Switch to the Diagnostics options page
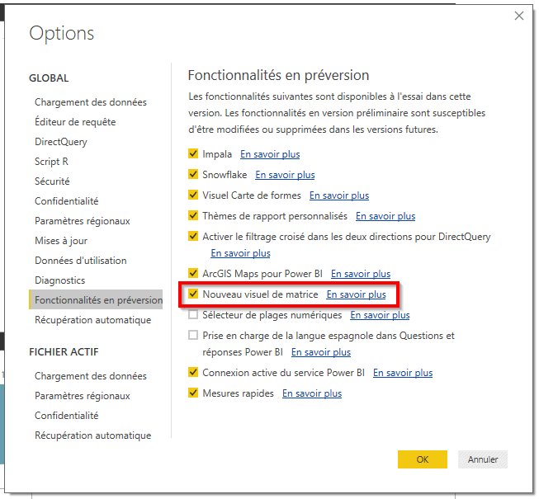Screen dimensions: 539x499 (59, 280)
